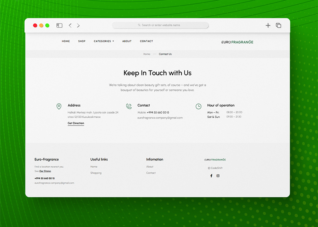Click the mobile number +994 55 660 50 15

pos(158,112)
